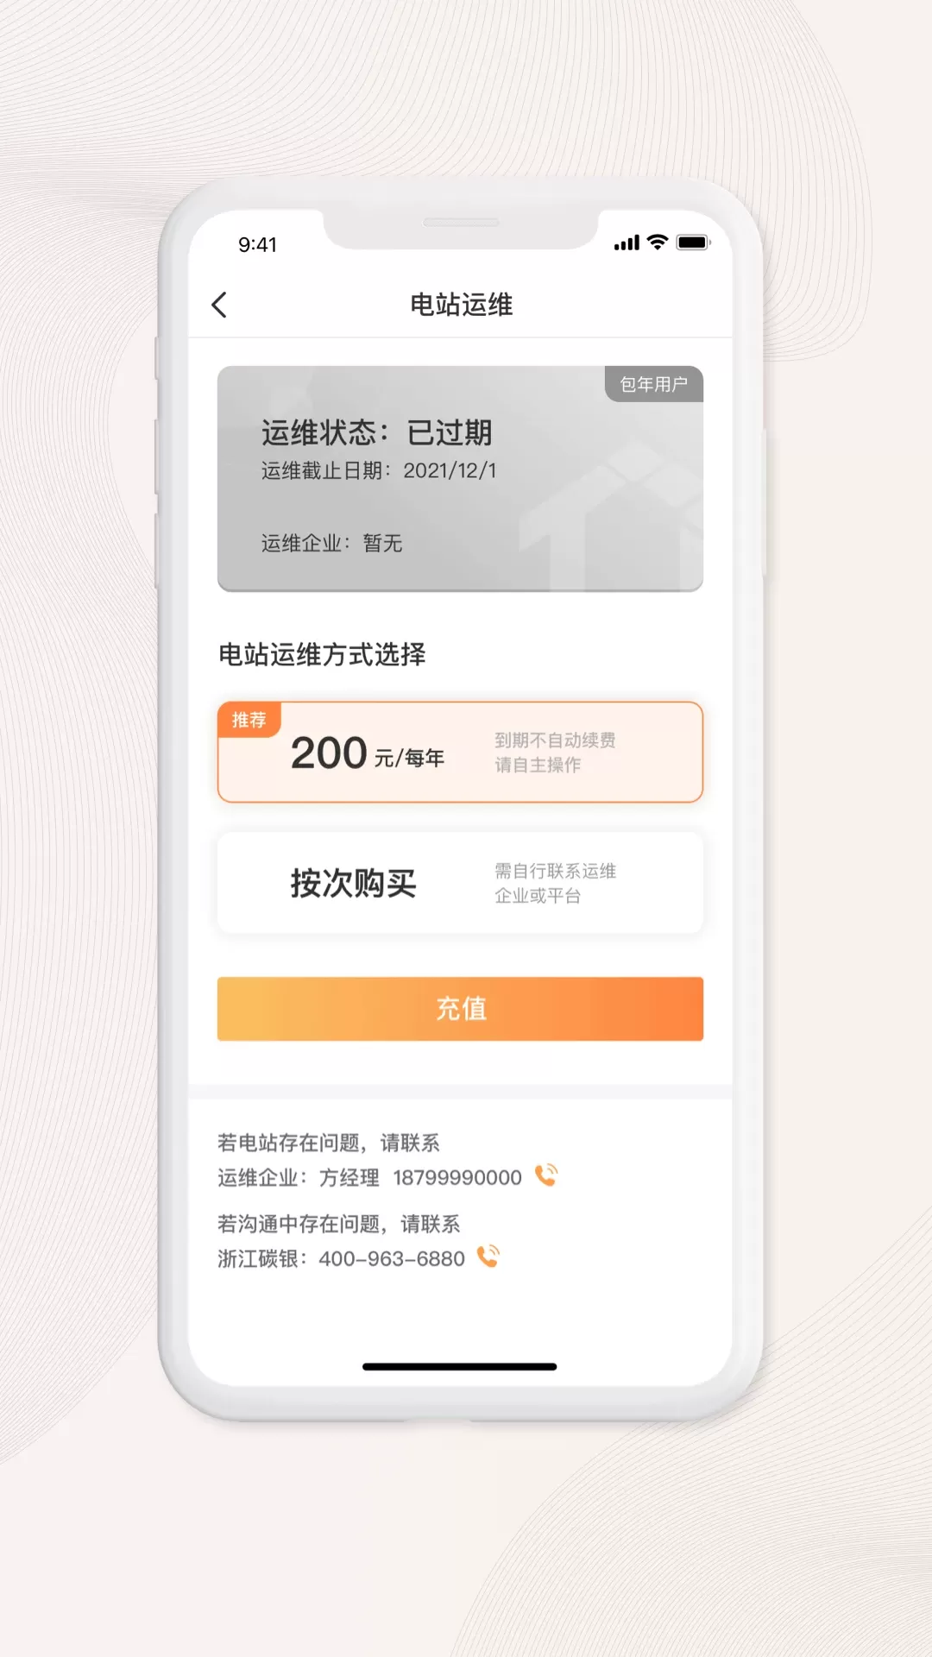Tap 需自行联系运维企业或平台 note
The image size is (932, 1657).
click(x=556, y=883)
